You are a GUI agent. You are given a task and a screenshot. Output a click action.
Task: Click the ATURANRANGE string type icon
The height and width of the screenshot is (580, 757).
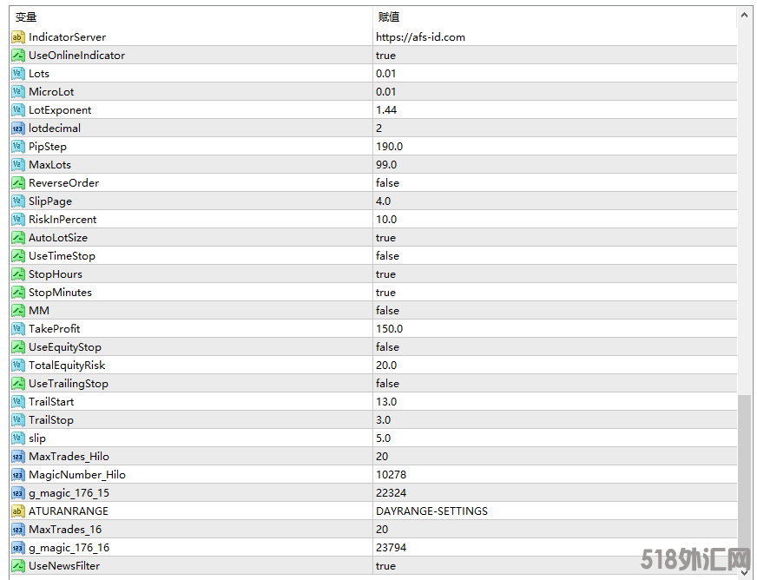18,511
